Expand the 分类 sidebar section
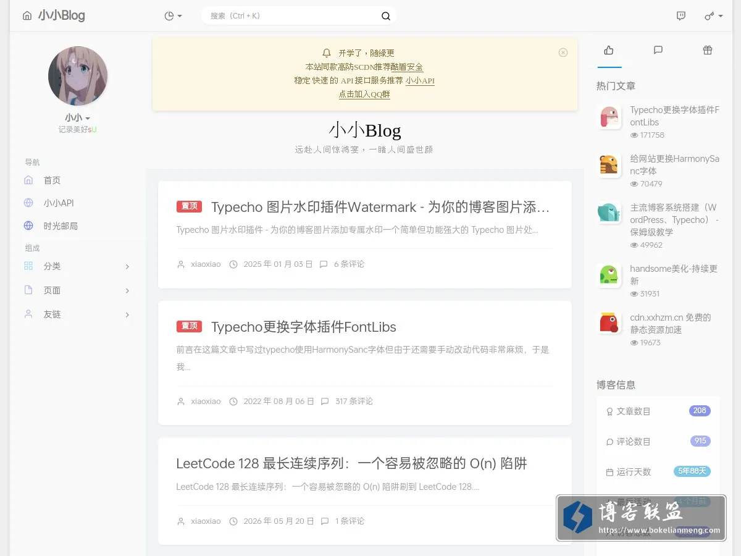The height and width of the screenshot is (556, 741). 78,266
